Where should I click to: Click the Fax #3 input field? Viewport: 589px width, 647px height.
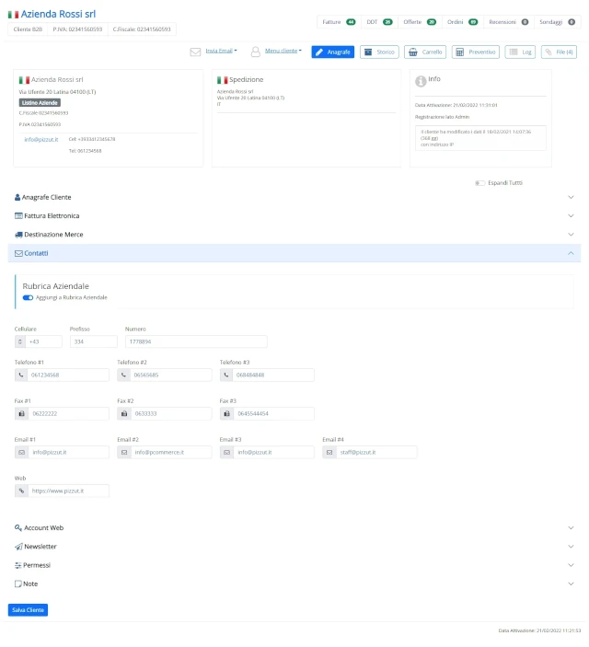(x=273, y=413)
